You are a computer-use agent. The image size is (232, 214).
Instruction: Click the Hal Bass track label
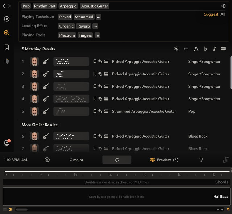[221, 196]
